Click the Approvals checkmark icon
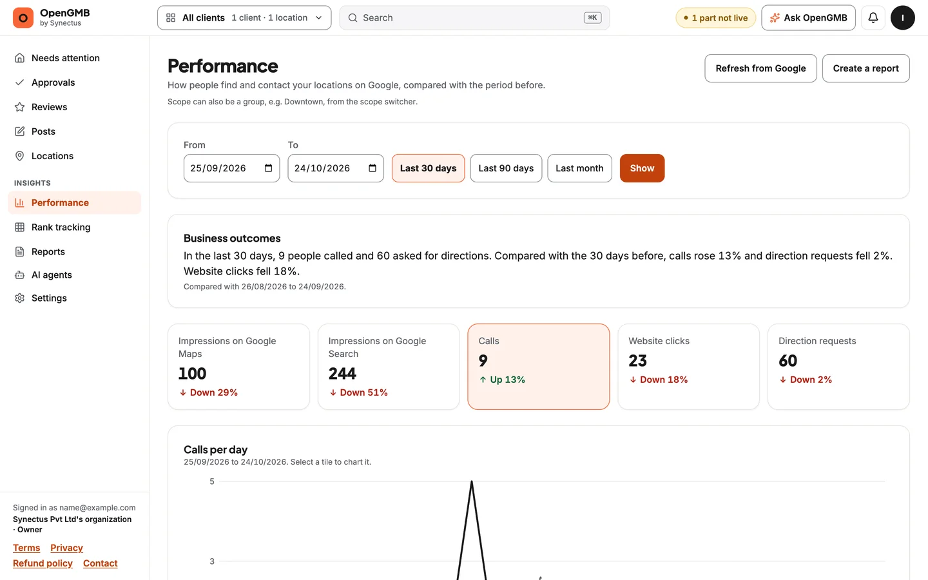Screen dimensions: 928x580 tap(20, 82)
